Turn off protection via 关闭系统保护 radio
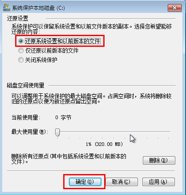 pos(21,60)
